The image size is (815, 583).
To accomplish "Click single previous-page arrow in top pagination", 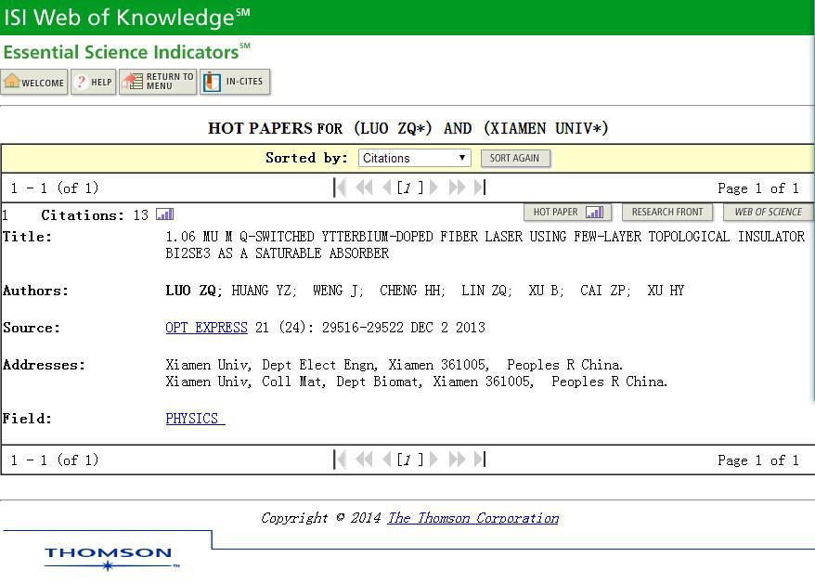I will (386, 188).
